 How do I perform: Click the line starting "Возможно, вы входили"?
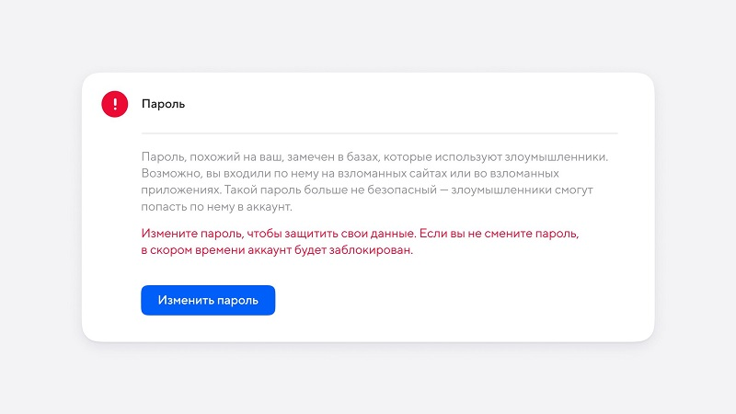point(364,173)
